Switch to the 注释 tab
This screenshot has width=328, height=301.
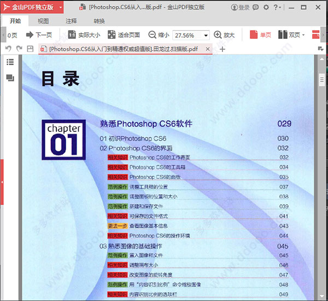coord(71,21)
